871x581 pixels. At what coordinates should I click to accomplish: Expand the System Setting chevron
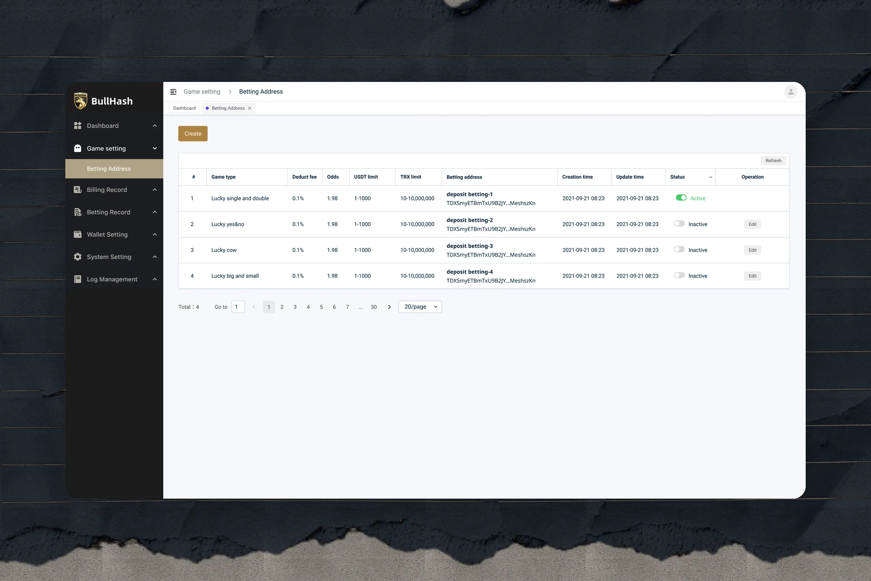[155, 257]
